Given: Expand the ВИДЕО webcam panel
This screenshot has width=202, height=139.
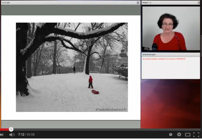Looking at the screenshot, I should [199, 3].
